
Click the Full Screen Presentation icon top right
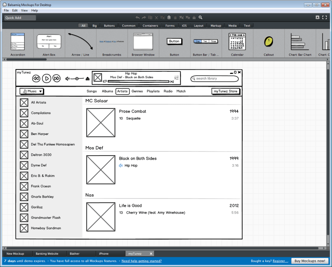coord(325,17)
